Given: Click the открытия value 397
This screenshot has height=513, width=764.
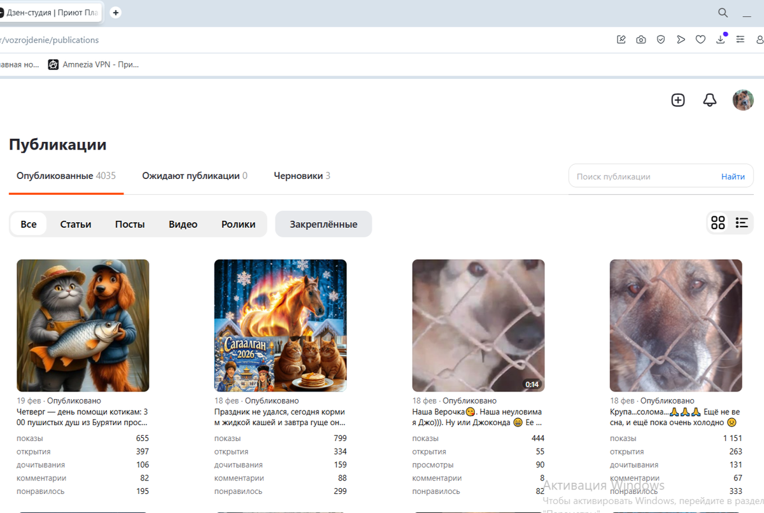Looking at the screenshot, I should pos(142,451).
